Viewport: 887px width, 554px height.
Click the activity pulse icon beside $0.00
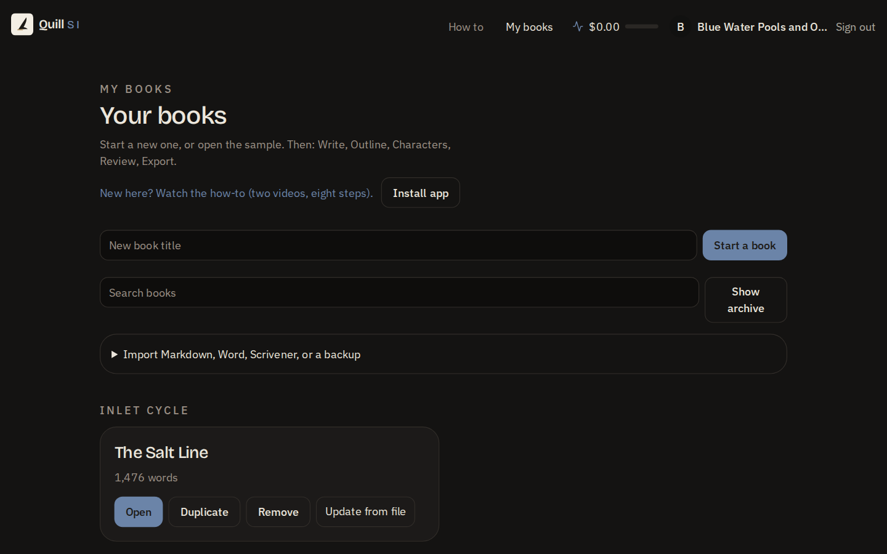[578, 26]
